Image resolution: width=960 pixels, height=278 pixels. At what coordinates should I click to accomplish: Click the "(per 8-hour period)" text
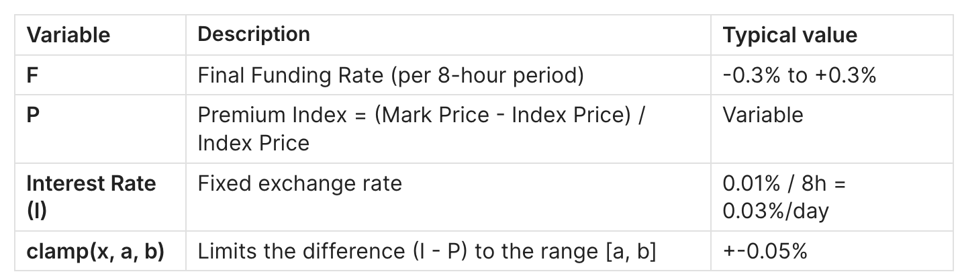click(491, 75)
